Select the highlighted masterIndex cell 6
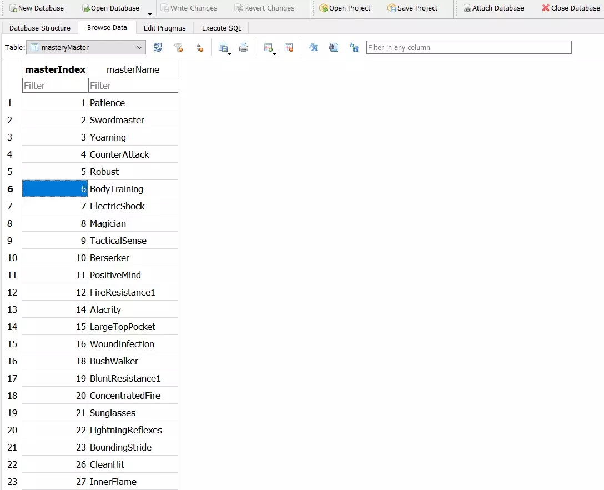This screenshot has width=604, height=490. 55,189
